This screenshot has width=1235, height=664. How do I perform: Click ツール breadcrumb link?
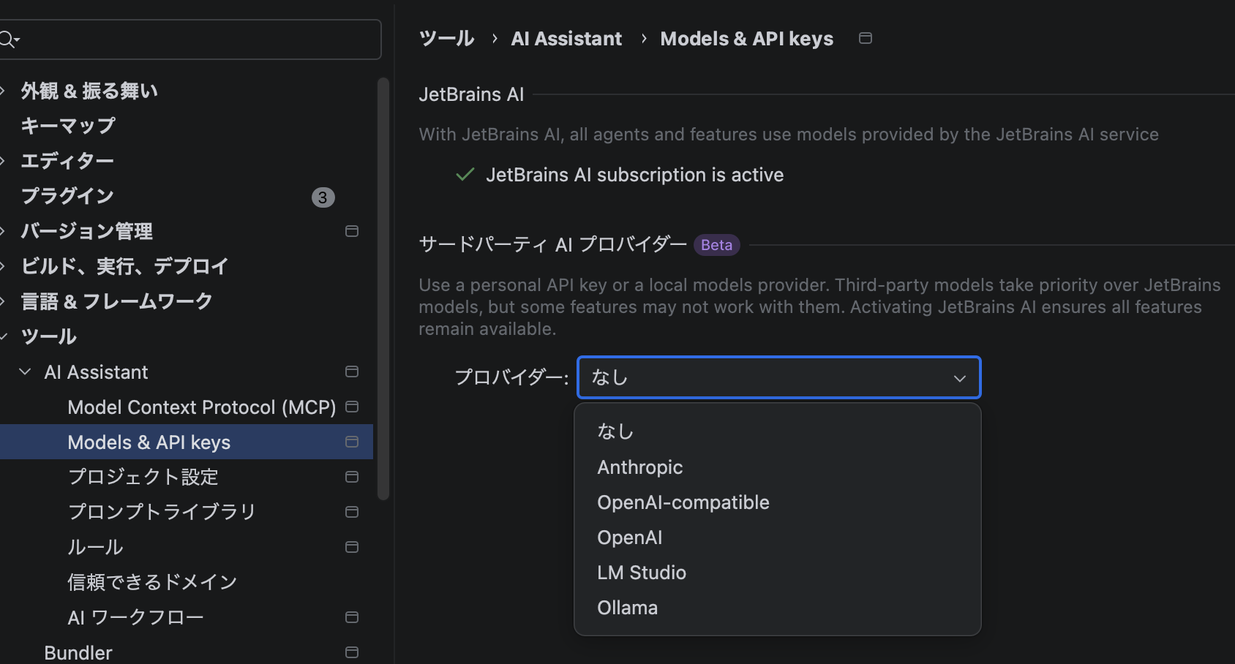click(446, 39)
